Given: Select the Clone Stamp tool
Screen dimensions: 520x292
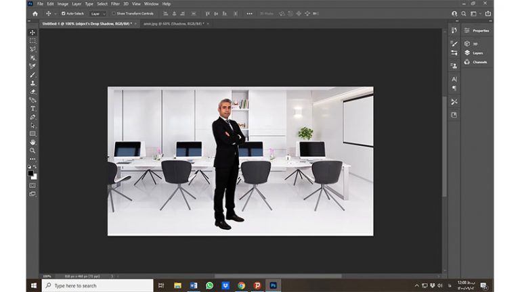Looking at the screenshot, I should point(32,83).
